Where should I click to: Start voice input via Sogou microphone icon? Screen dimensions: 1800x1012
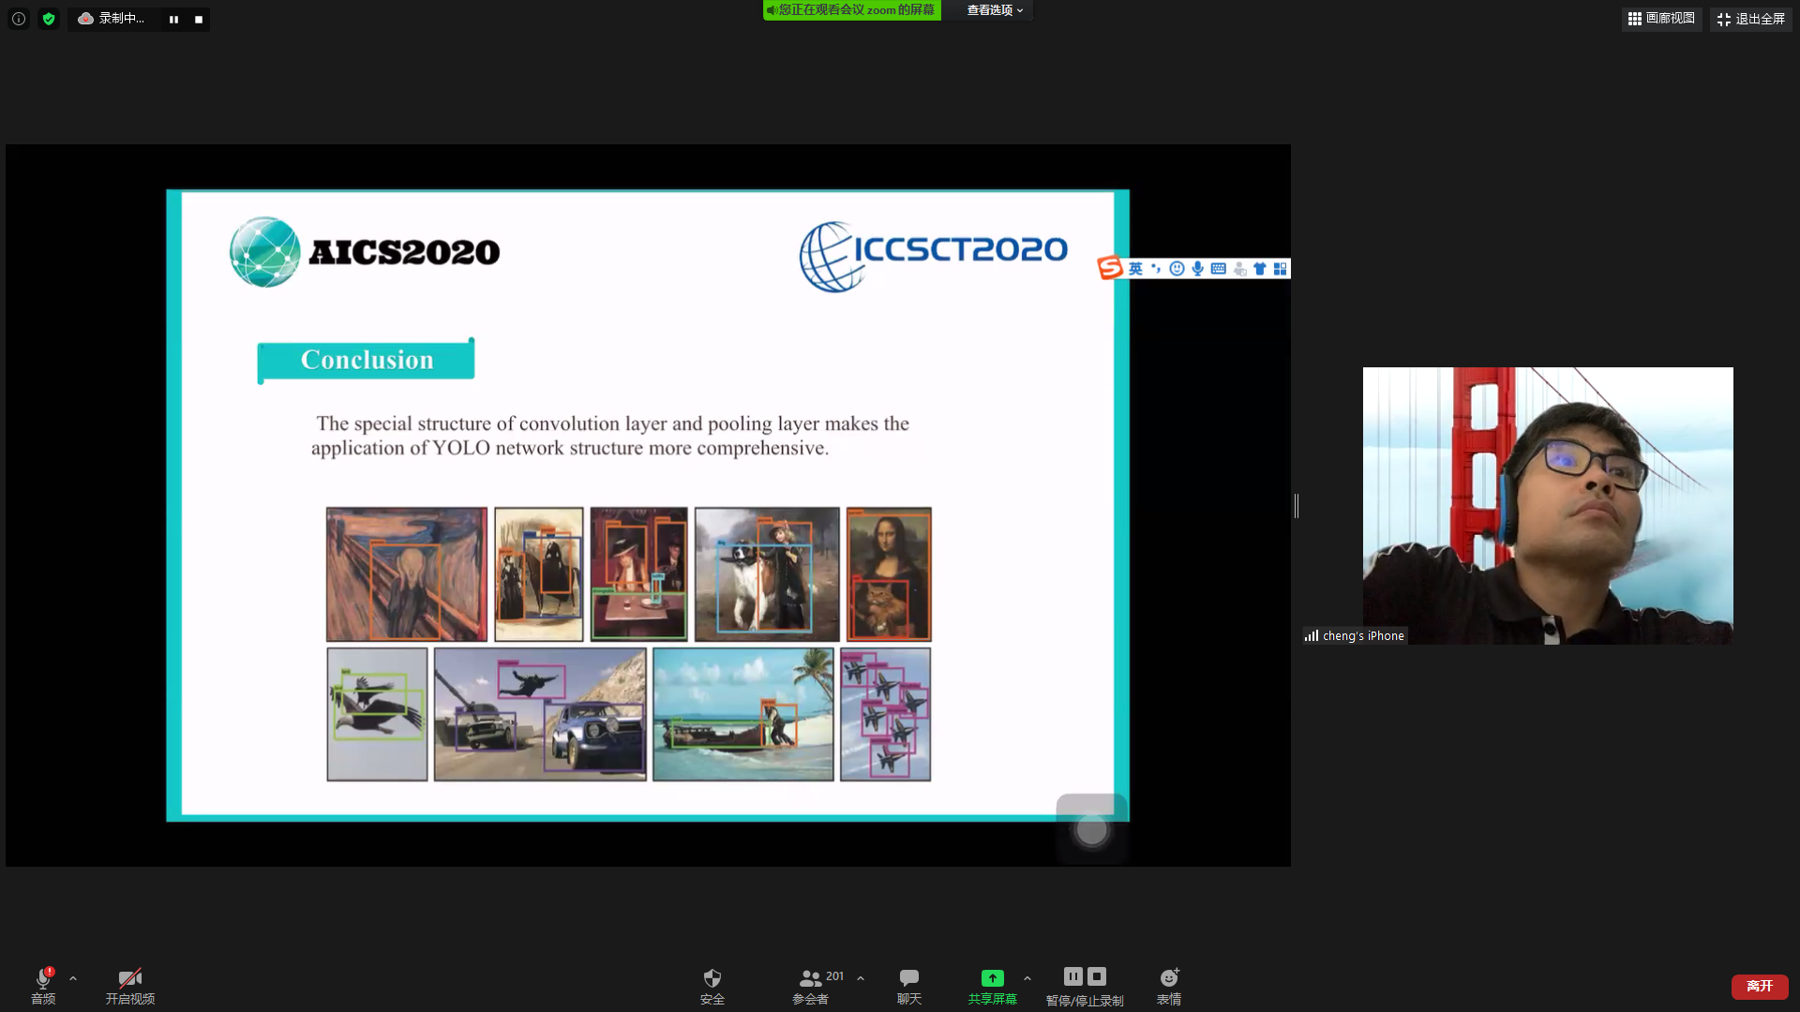click(x=1197, y=269)
